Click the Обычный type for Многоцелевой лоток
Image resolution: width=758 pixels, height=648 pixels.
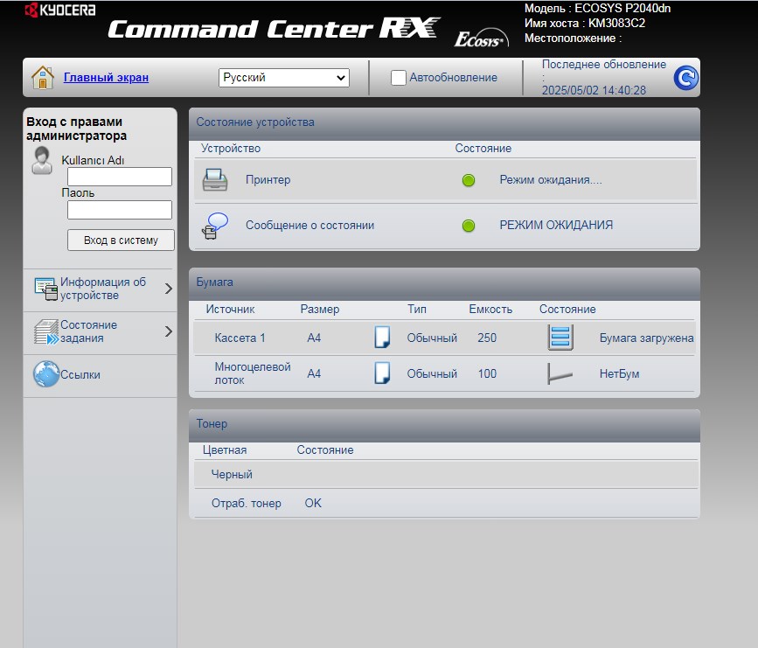432,373
